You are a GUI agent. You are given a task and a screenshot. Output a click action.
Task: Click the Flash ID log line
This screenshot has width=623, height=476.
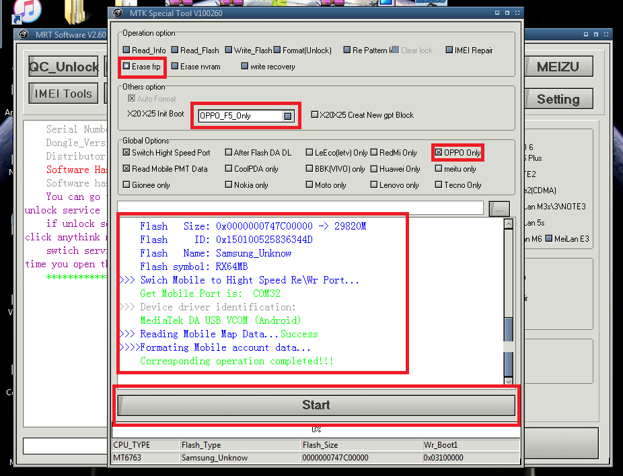click(x=226, y=240)
